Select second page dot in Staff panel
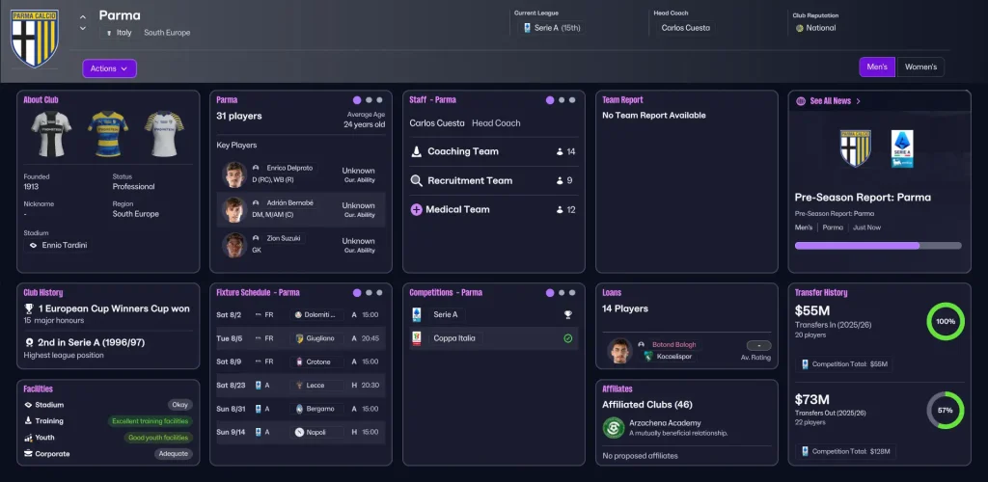This screenshot has width=988, height=482. [x=563, y=99]
